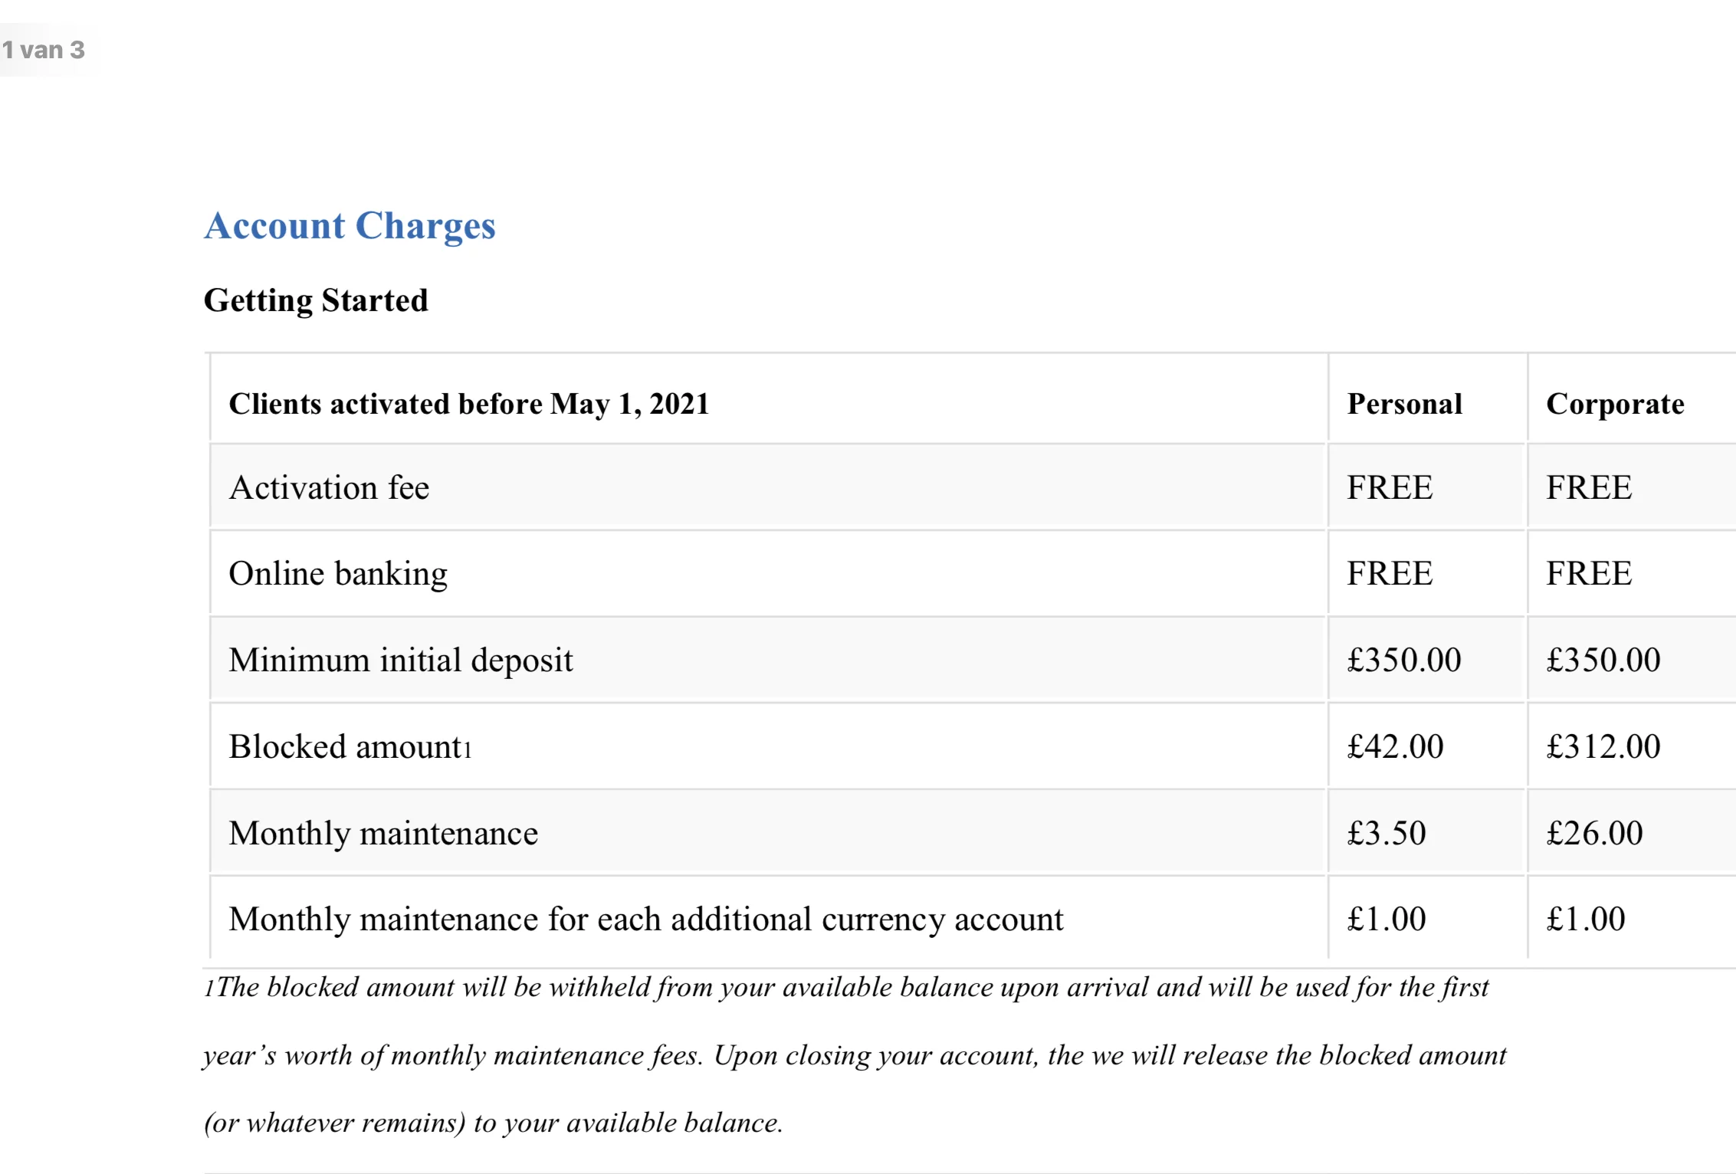Screen dimensions: 1736x1174
Task: Click the Corporate £312.00 blocked amount
Action: [1603, 746]
